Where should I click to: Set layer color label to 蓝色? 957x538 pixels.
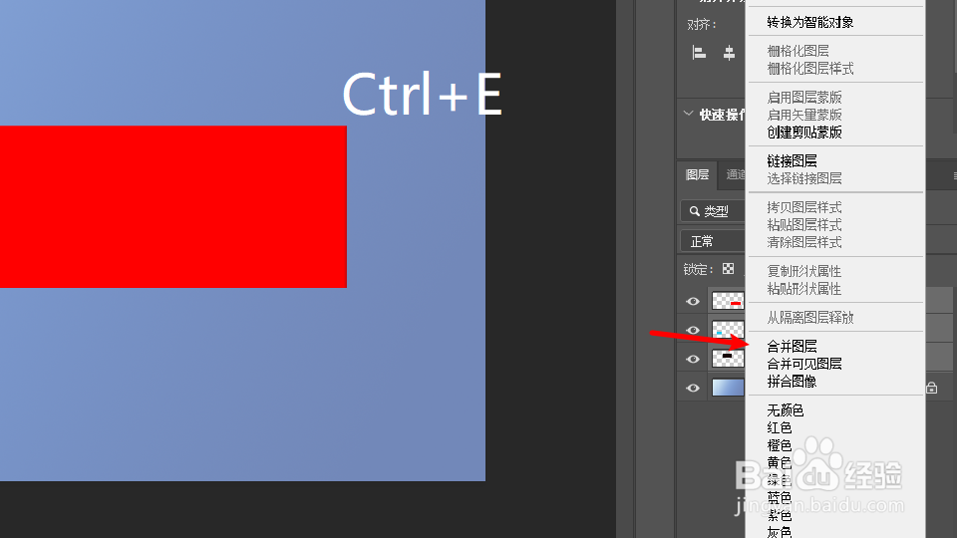click(779, 498)
